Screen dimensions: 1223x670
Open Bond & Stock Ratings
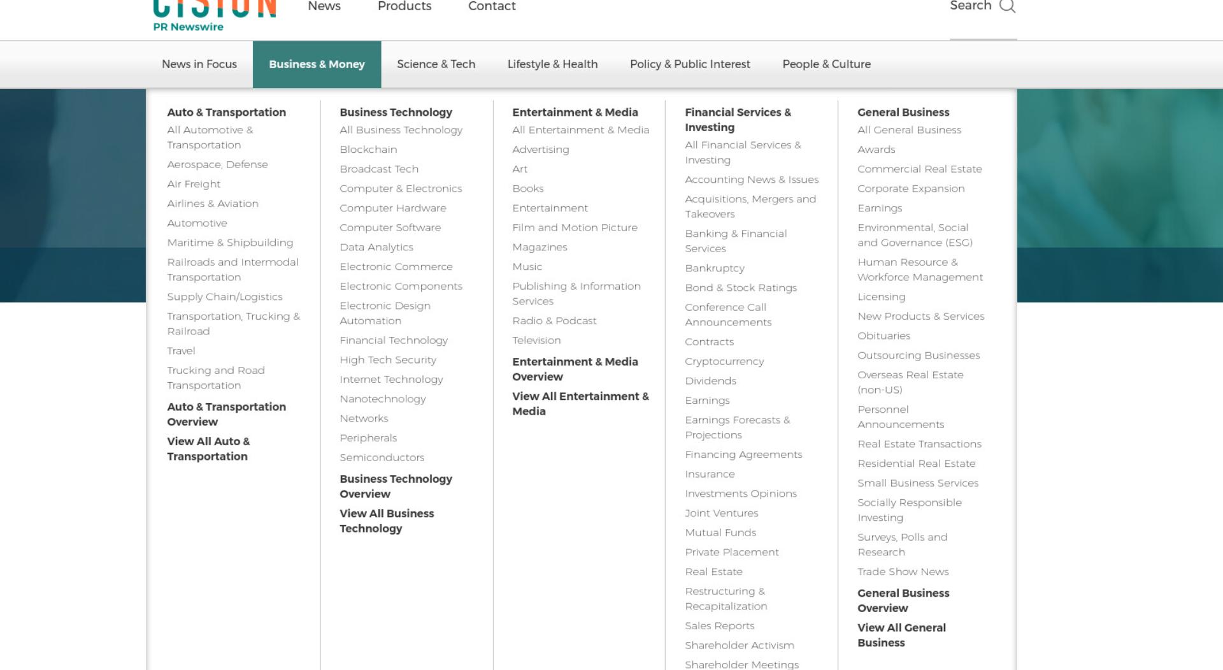[x=741, y=288]
